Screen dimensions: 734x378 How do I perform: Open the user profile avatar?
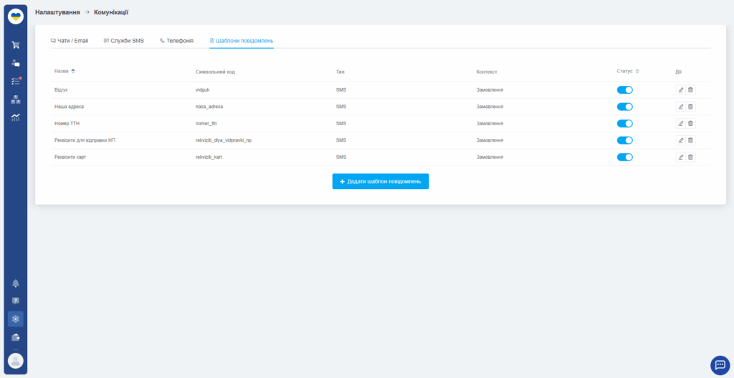[x=16, y=361]
